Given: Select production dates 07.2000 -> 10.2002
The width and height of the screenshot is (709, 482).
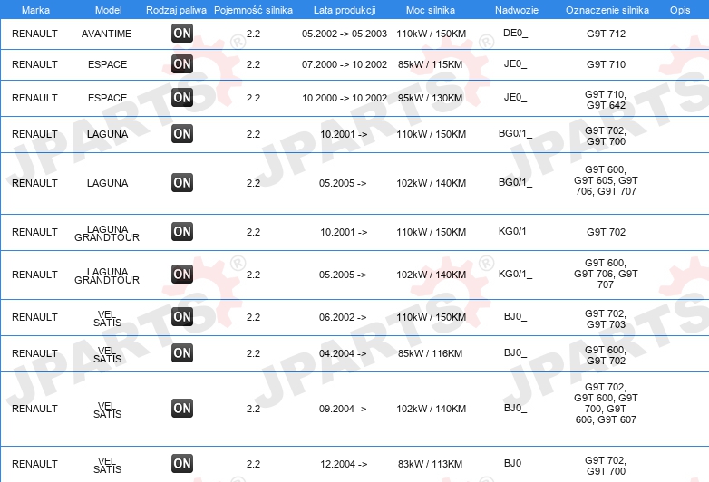Looking at the screenshot, I should click(x=345, y=64).
